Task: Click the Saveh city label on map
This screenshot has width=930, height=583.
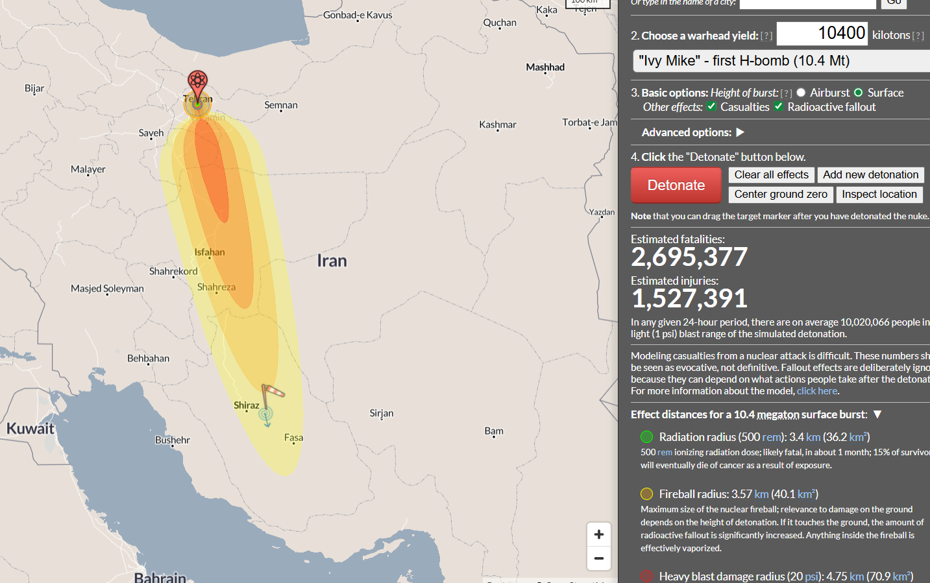Action: point(151,133)
